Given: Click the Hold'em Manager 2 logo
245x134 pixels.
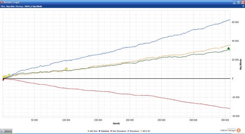Looking at the screenshot, I should [x=238, y=130].
